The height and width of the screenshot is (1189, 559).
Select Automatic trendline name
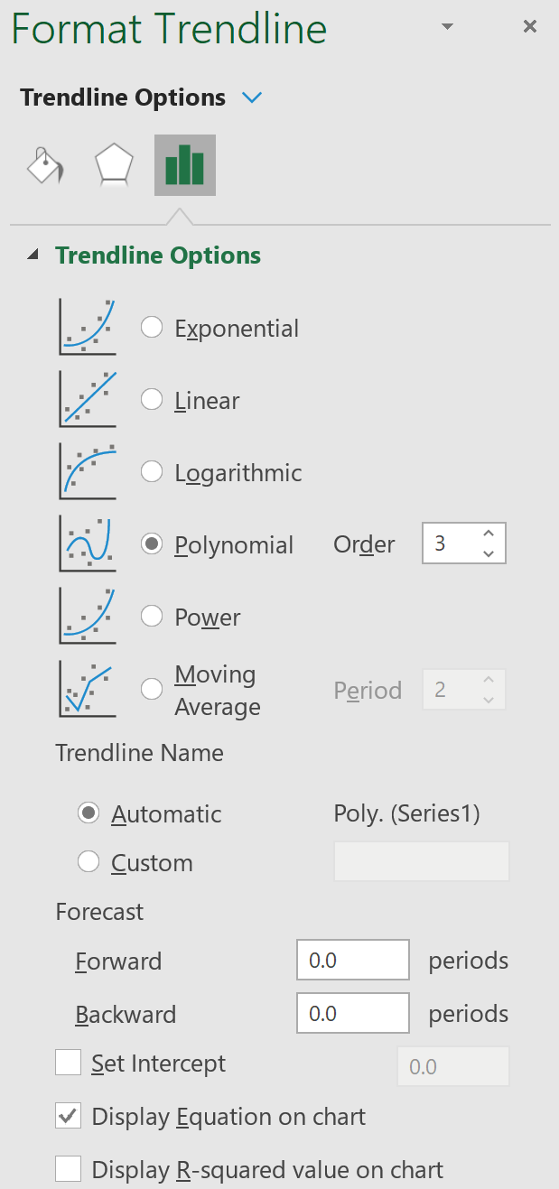89,813
